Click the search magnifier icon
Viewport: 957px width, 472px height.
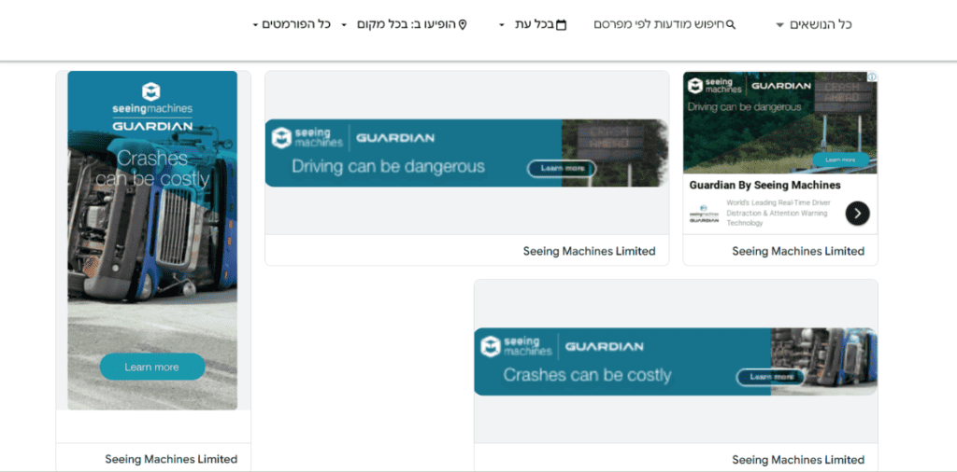click(731, 24)
